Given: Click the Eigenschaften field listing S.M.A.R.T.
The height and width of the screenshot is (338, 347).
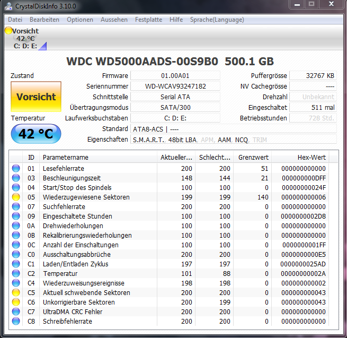Looking at the screenshot, I should 234,140.
